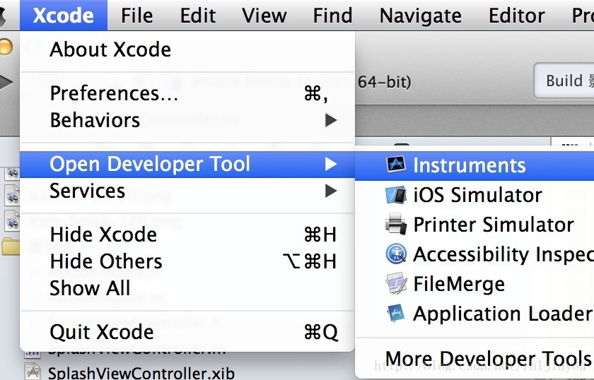Open the Editor menu
Screen dimensions: 594x380
[x=517, y=16]
